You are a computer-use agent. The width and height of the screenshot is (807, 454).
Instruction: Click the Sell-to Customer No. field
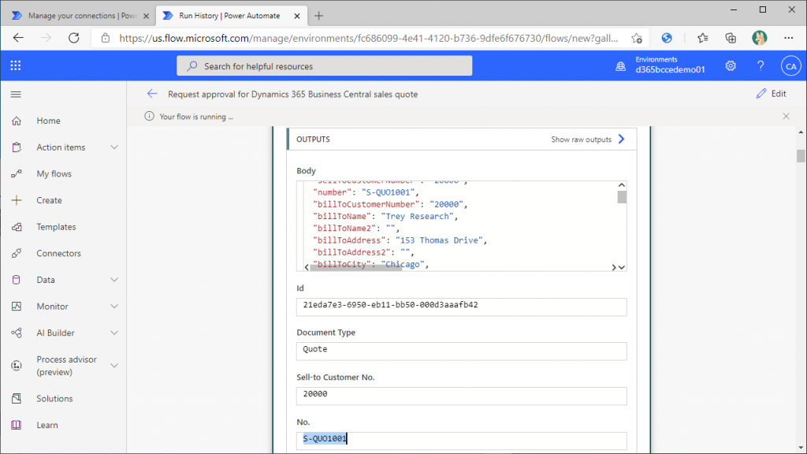pos(461,396)
